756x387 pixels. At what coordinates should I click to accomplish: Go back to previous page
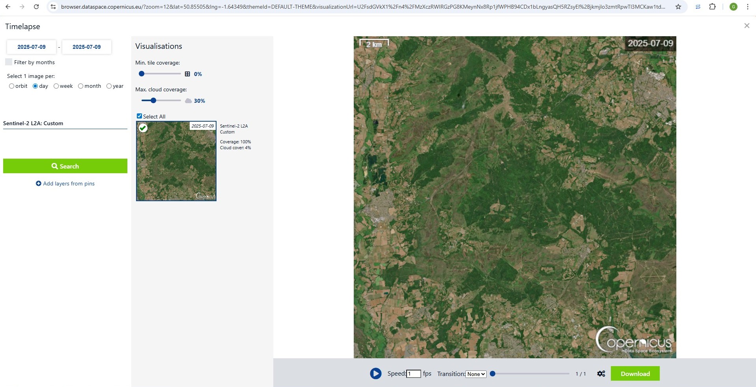pos(8,7)
